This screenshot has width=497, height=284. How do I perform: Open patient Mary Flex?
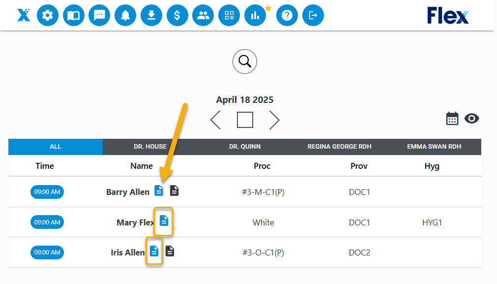[135, 222]
